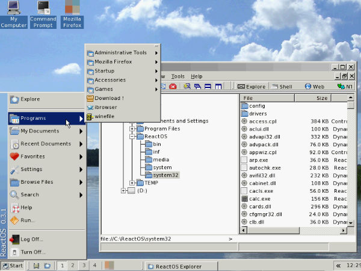Screen dimensions: 361x271
Task: Click the calc.exe file icon
Action: tap(245, 198)
